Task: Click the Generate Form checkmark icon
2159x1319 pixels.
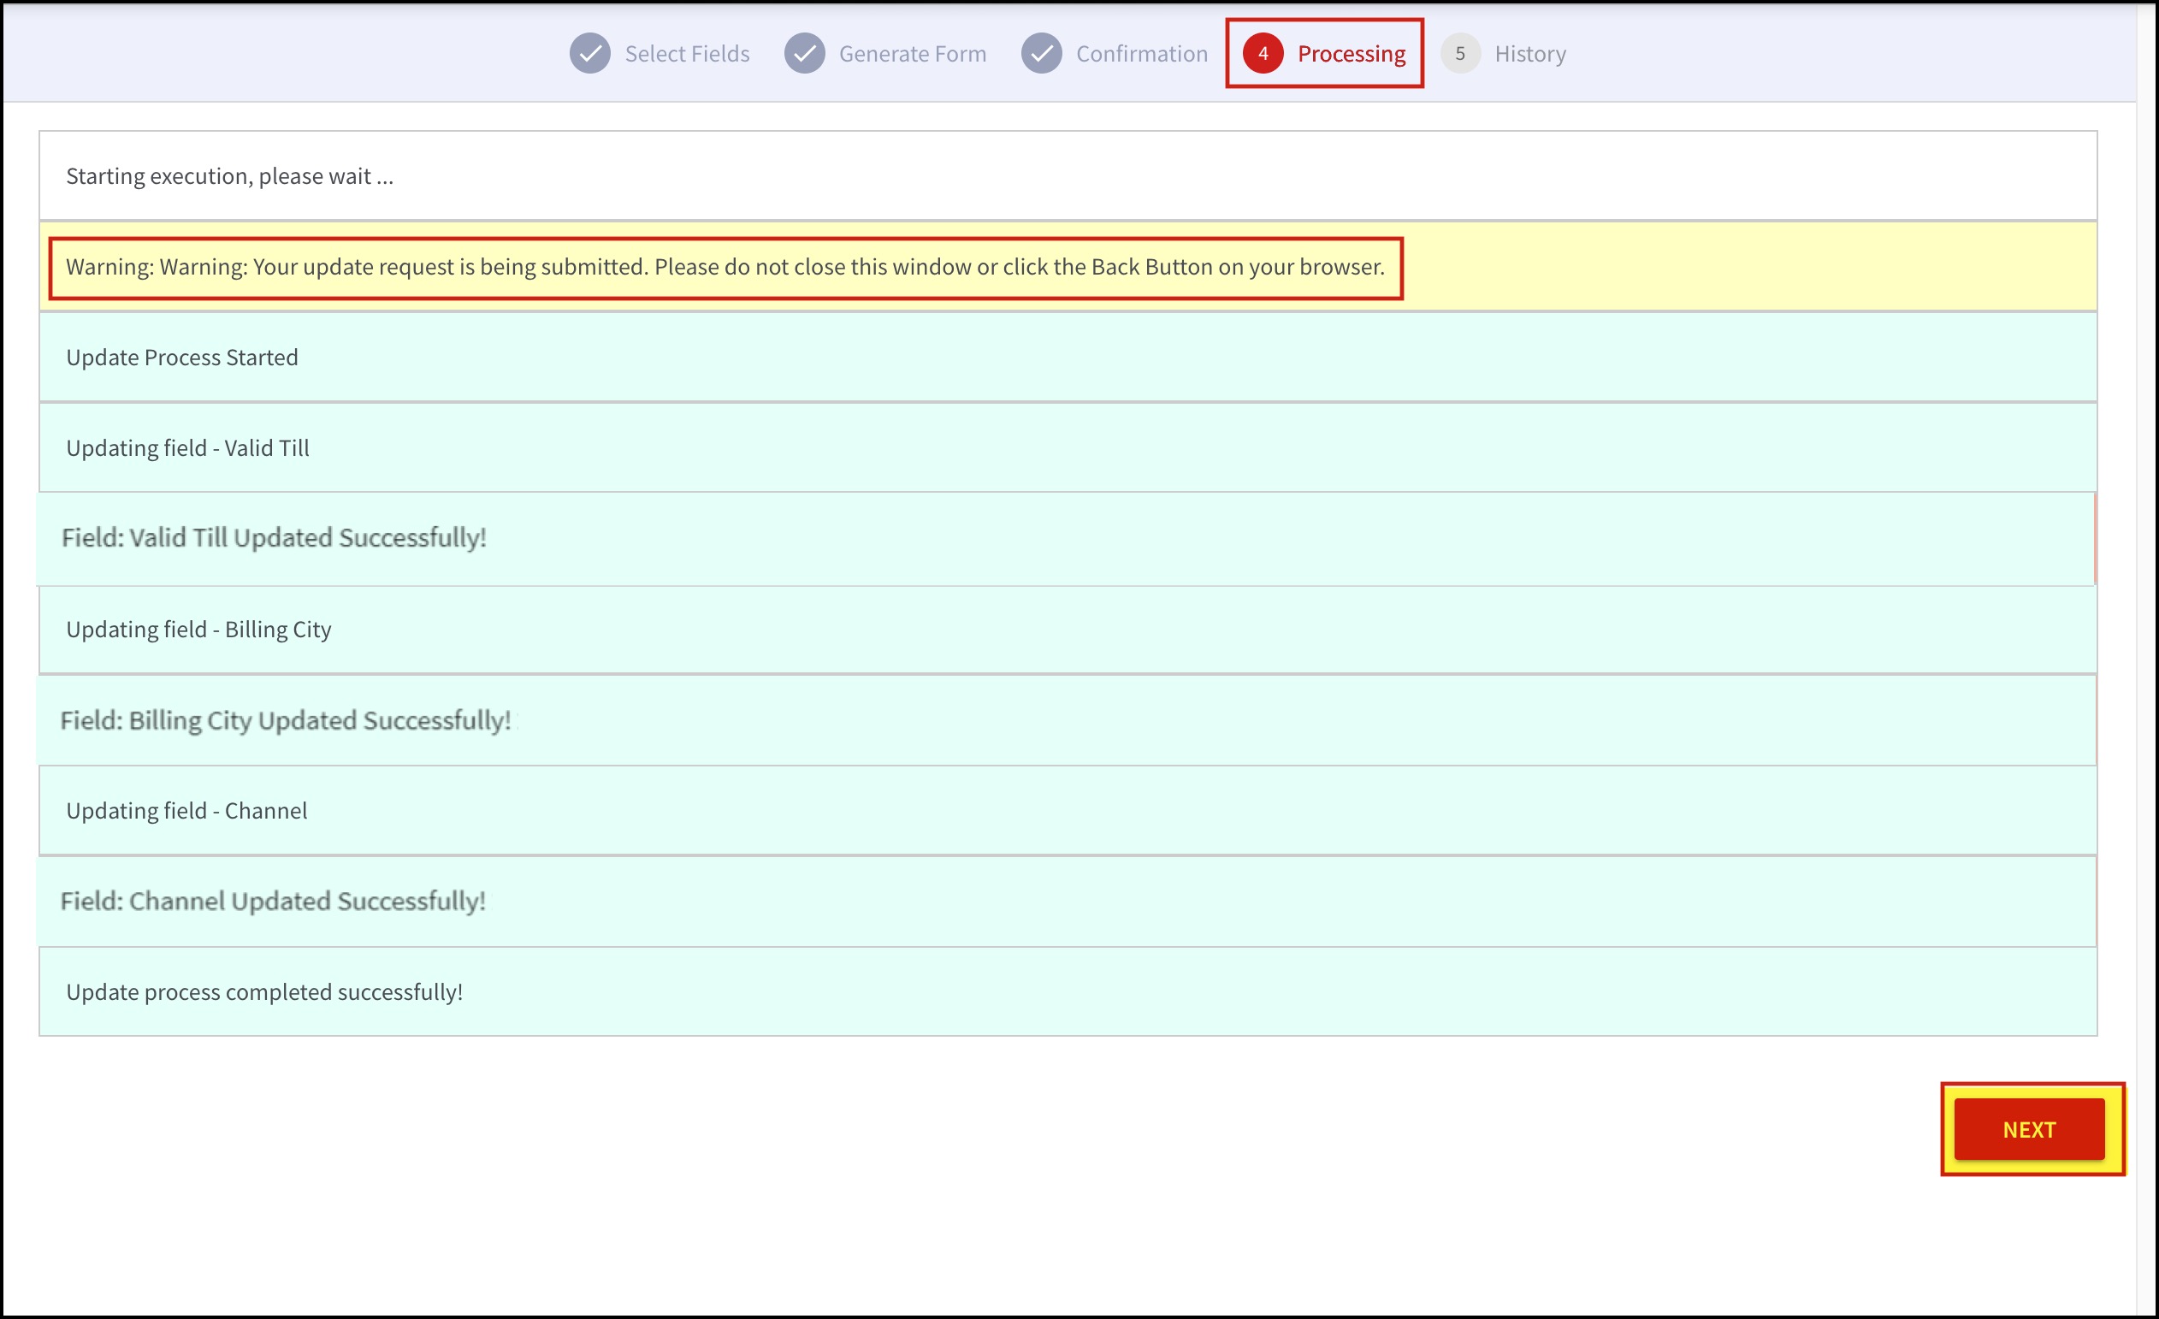Action: point(804,53)
